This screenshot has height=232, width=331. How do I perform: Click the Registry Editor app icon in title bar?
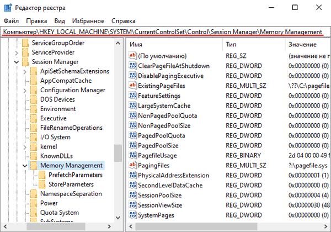click(8, 8)
